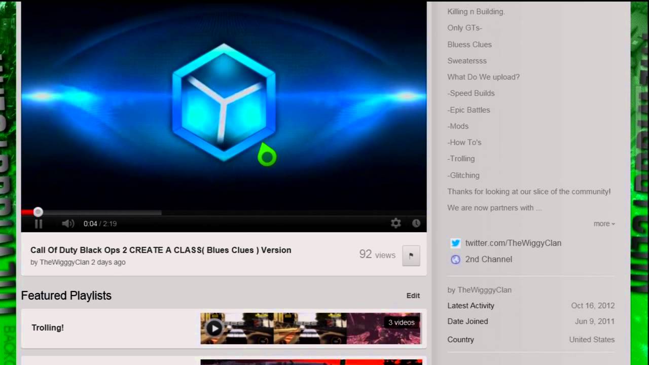This screenshot has height=365, width=649.
Task: Flag the video using the flag button
Action: pyautogui.click(x=411, y=255)
